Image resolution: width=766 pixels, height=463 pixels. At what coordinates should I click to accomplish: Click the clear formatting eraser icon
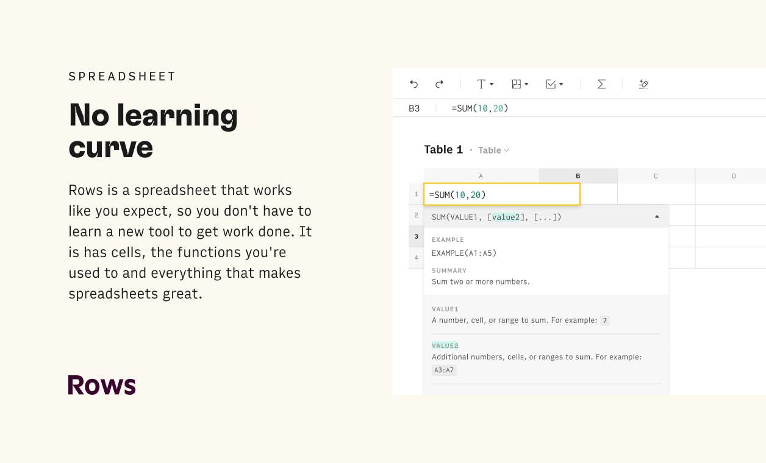(x=643, y=84)
